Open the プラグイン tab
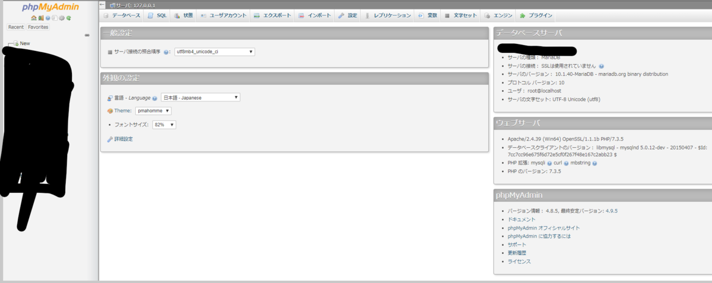 pyautogui.click(x=536, y=15)
